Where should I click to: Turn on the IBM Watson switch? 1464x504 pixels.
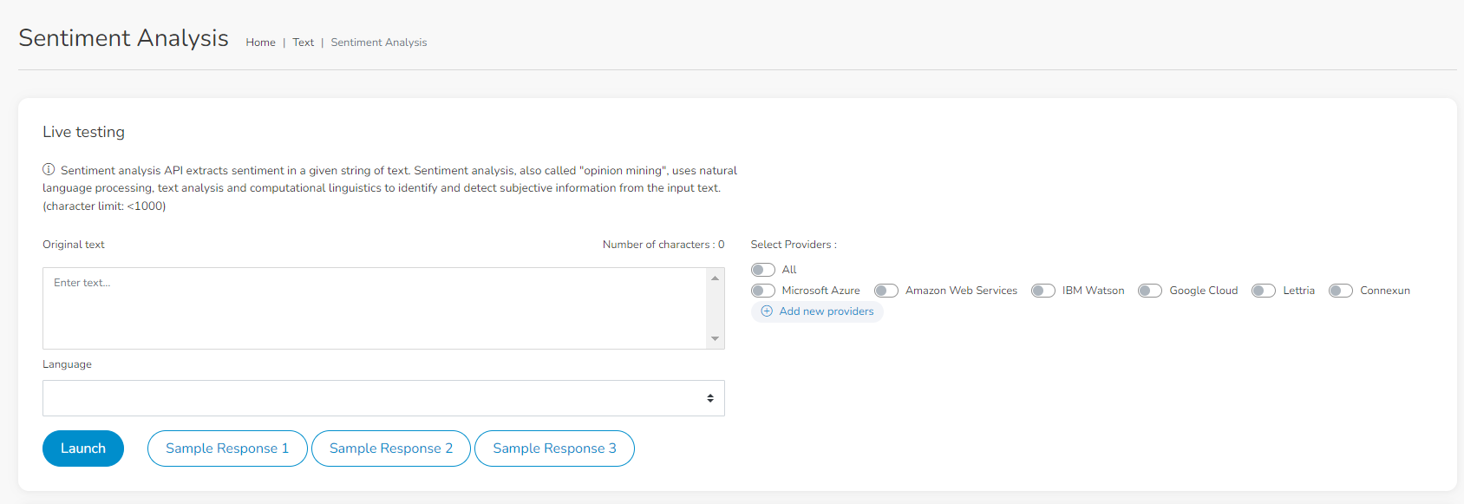[x=1043, y=291]
